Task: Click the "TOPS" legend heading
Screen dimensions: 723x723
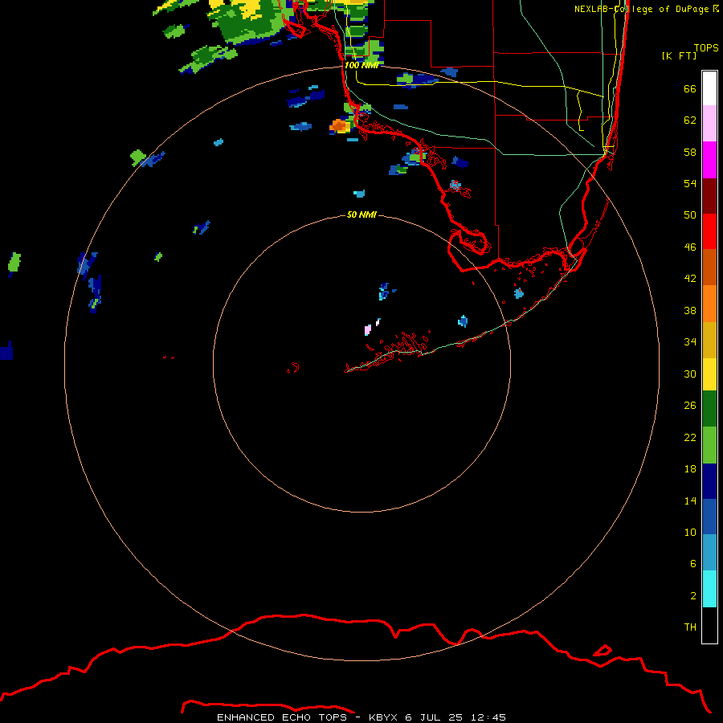Action: (706, 47)
